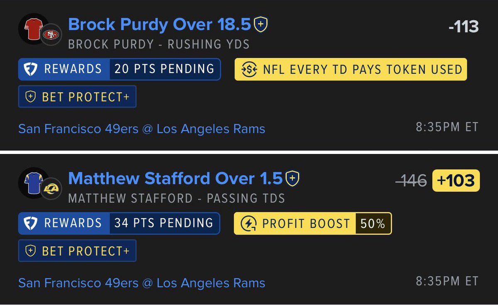Open Matthew Stafford Over 1.5 bet title

[175, 179]
